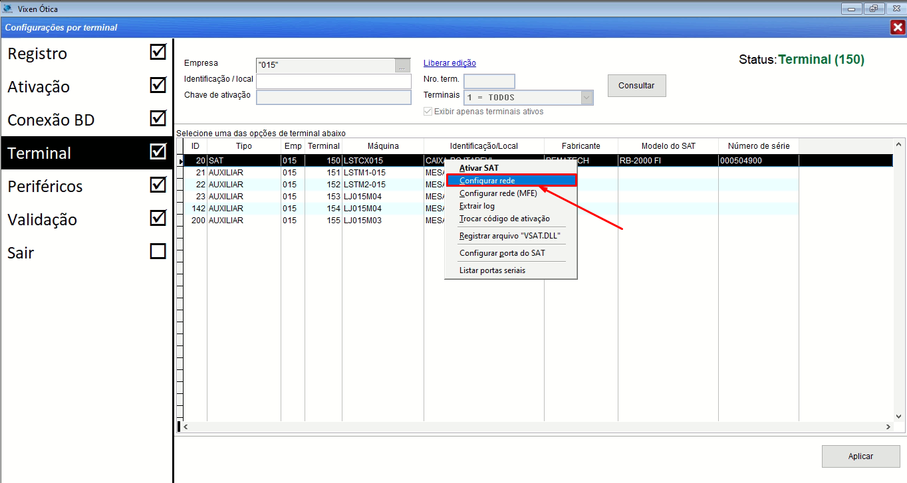
Task: Click the scroll down arrow in grid
Action: (899, 416)
